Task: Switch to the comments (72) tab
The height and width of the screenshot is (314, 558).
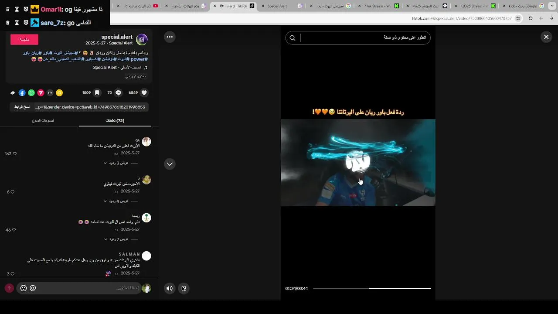Action: [115, 120]
